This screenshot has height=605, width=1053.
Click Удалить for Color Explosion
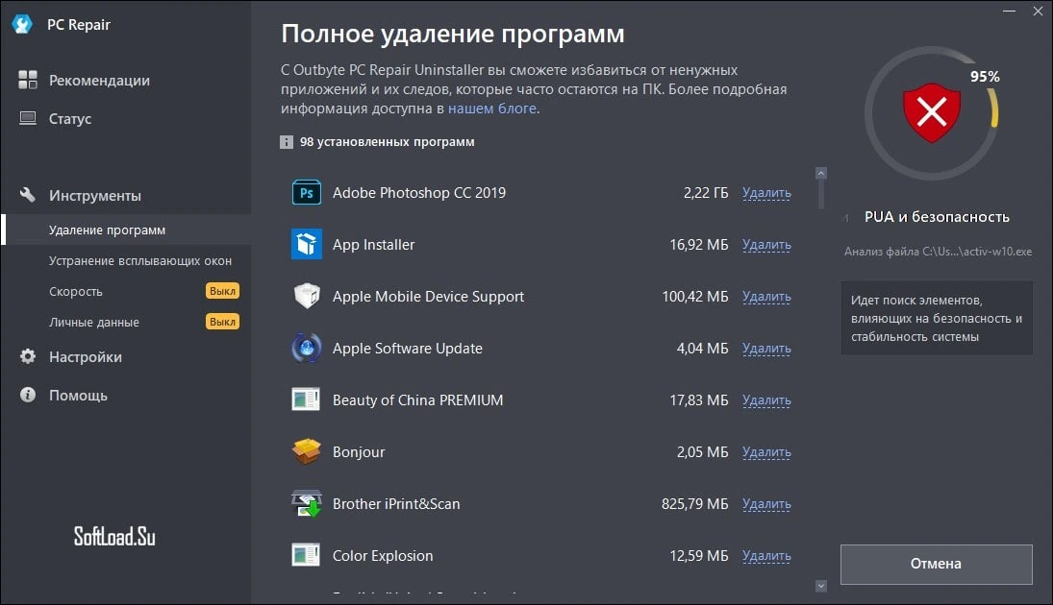(766, 556)
